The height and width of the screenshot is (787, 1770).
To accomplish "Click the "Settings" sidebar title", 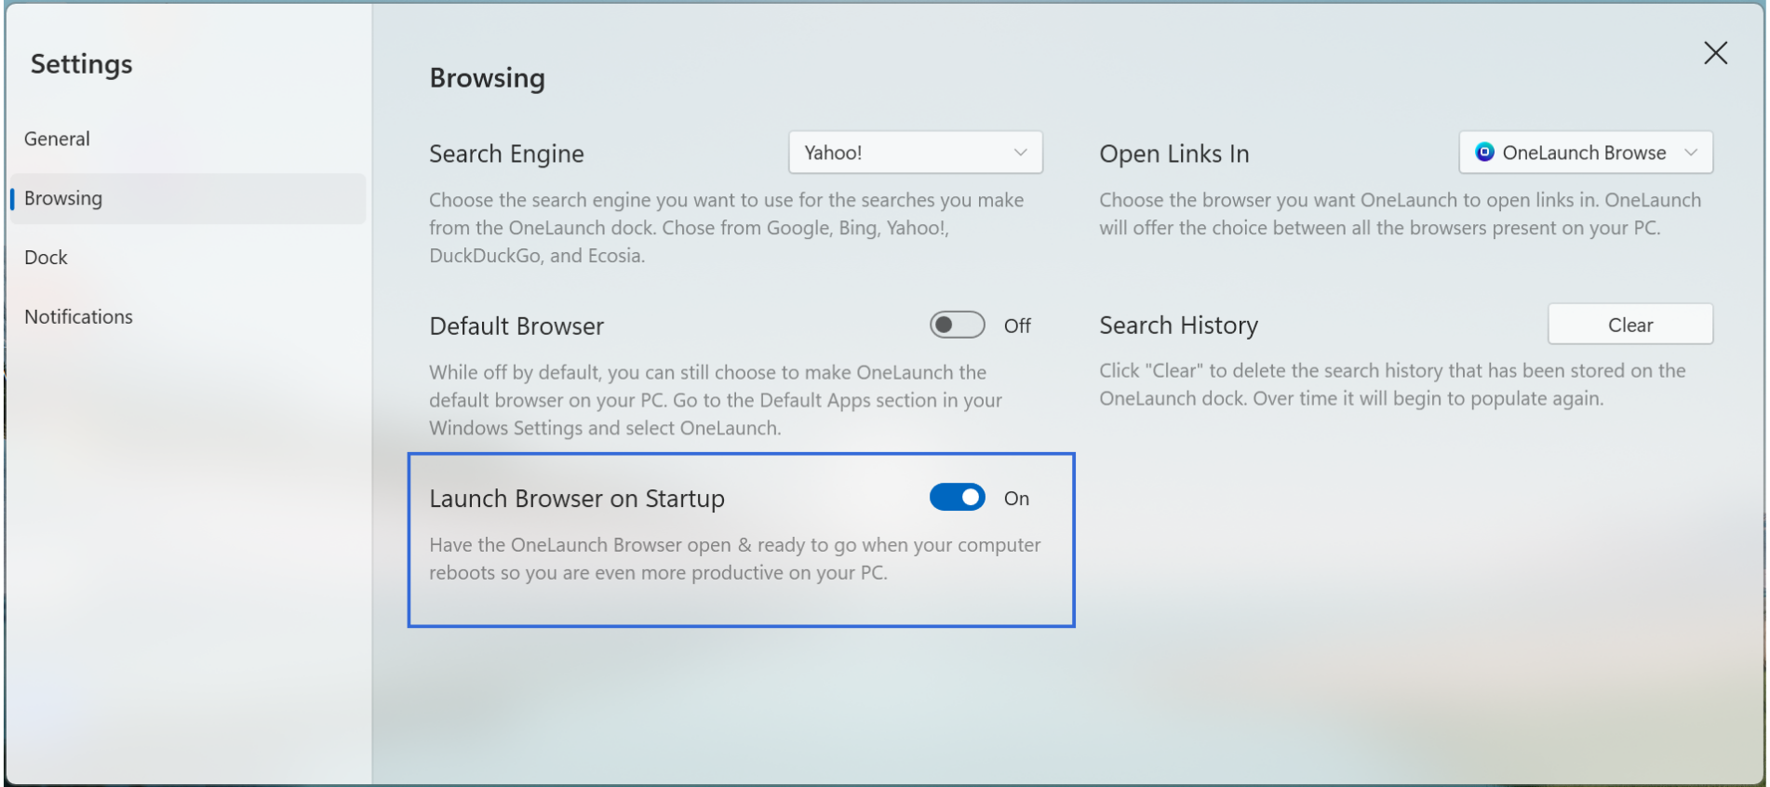I will (x=82, y=64).
